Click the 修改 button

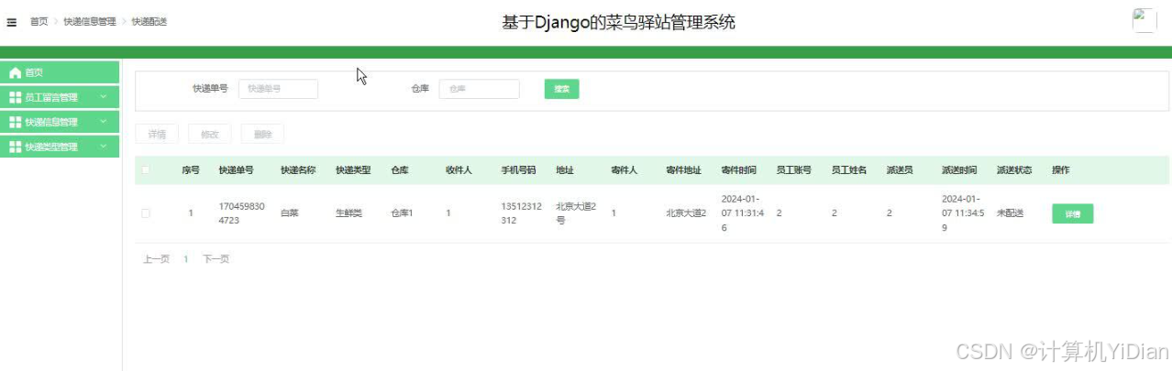[210, 135]
